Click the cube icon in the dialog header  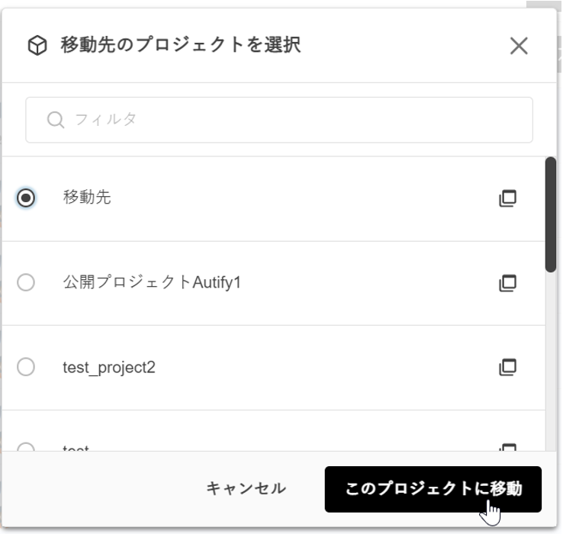[x=37, y=46]
